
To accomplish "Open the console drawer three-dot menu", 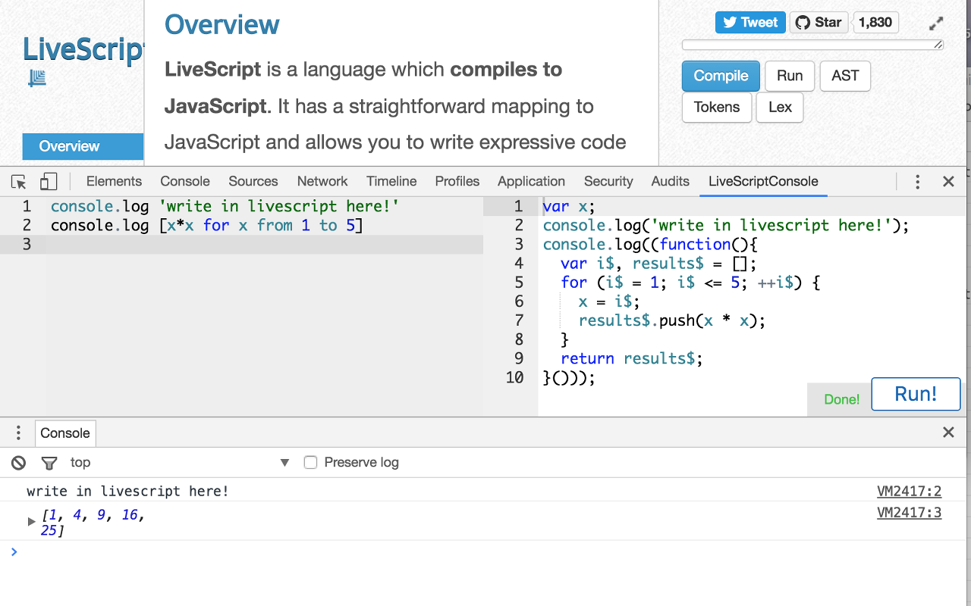I will (x=18, y=433).
